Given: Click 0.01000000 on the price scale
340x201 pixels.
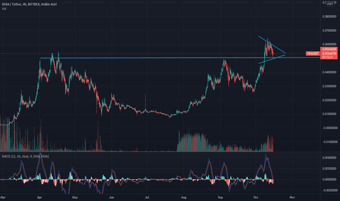Looking at the screenshot, I should pos(329,114).
